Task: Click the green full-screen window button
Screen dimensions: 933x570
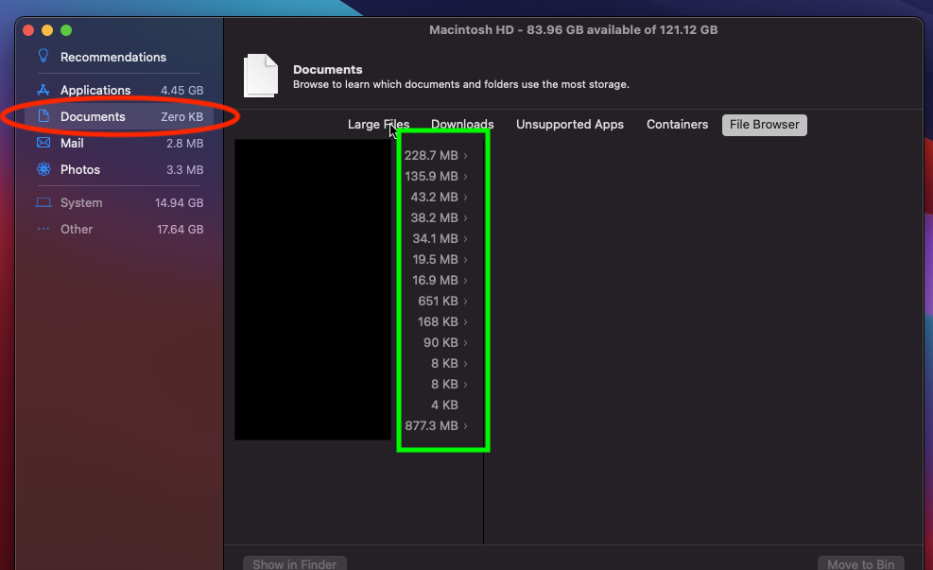Action: click(x=66, y=30)
